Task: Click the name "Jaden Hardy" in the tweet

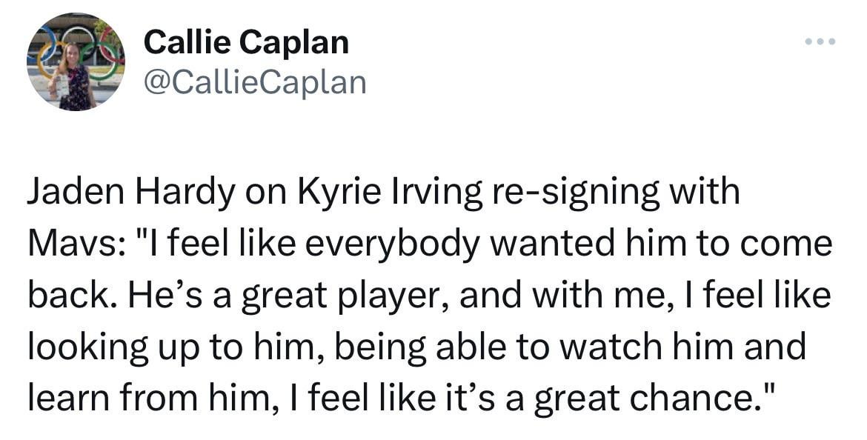Action: click(126, 191)
